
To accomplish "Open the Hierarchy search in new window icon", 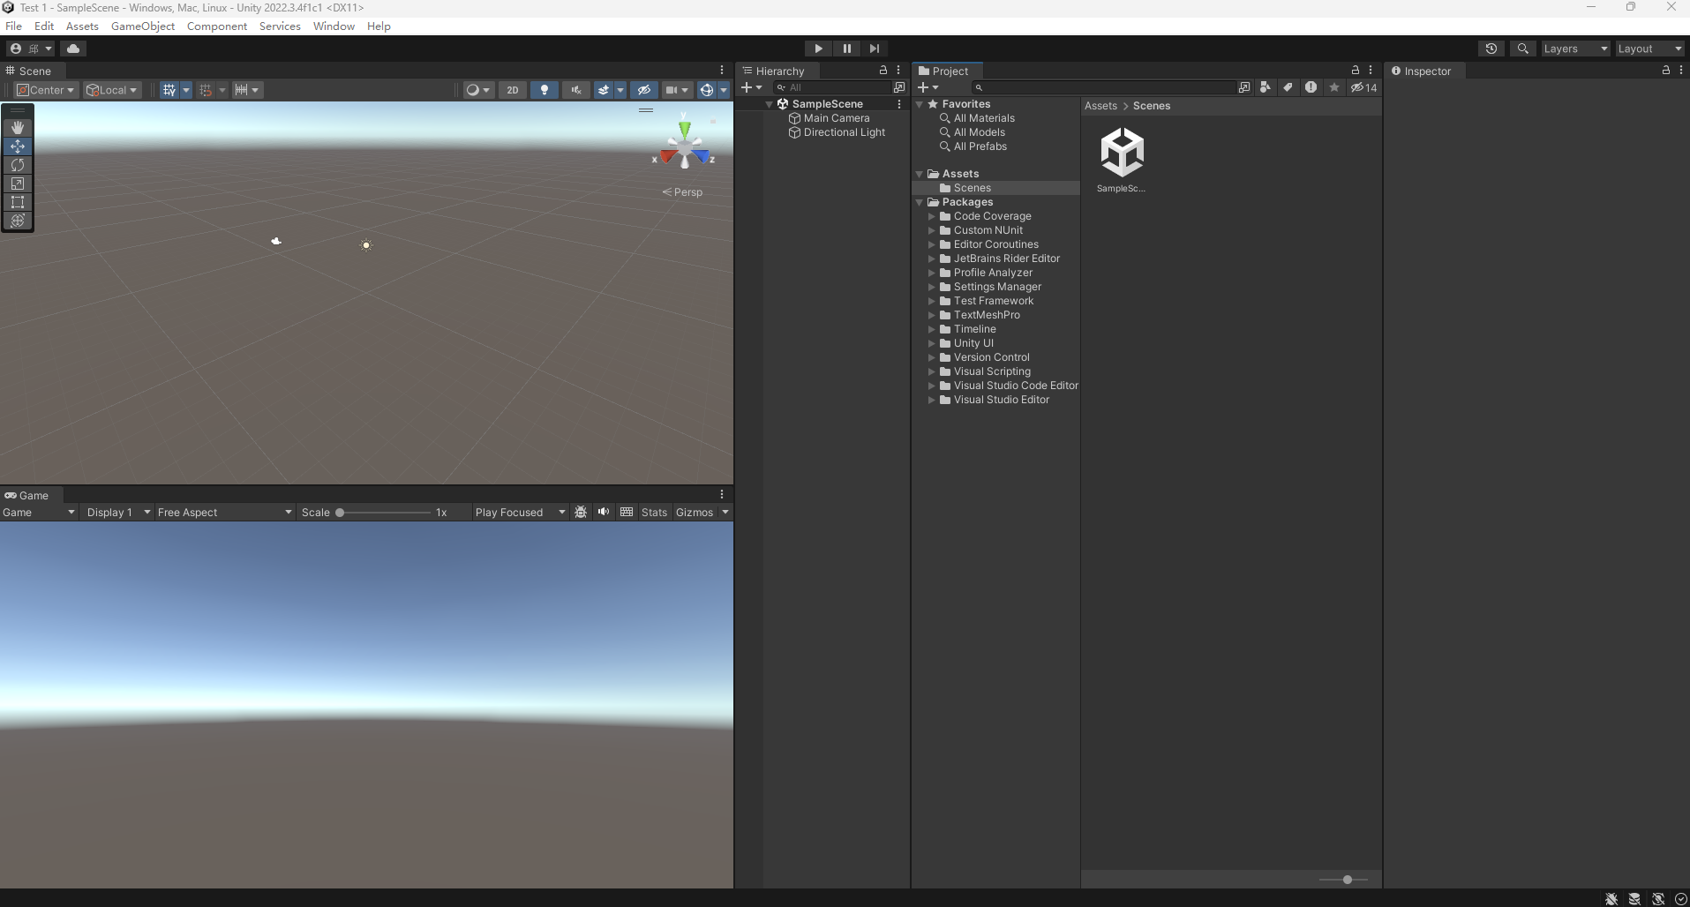I will click(x=899, y=87).
